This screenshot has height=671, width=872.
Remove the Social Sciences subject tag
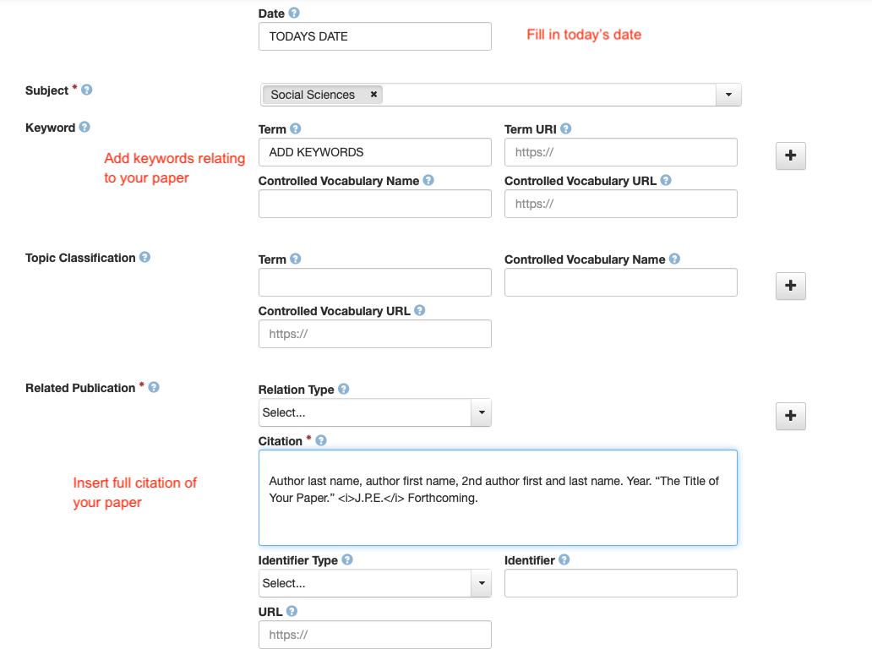(x=373, y=95)
